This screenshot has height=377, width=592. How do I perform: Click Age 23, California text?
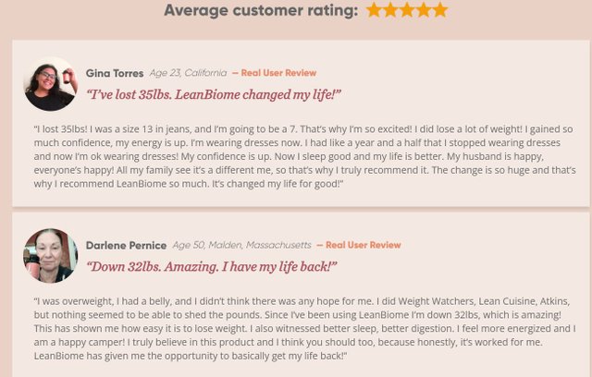(x=188, y=73)
